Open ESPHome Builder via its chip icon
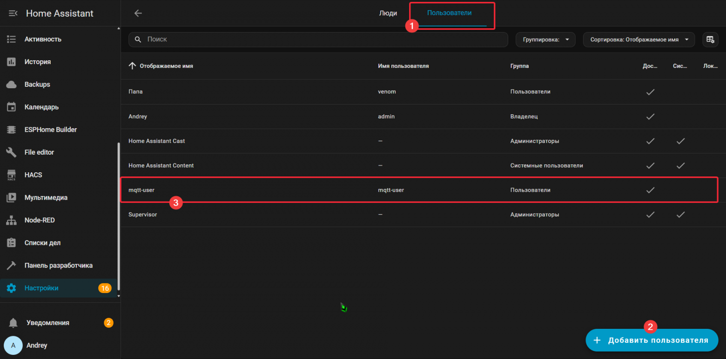726x359 pixels. point(12,130)
